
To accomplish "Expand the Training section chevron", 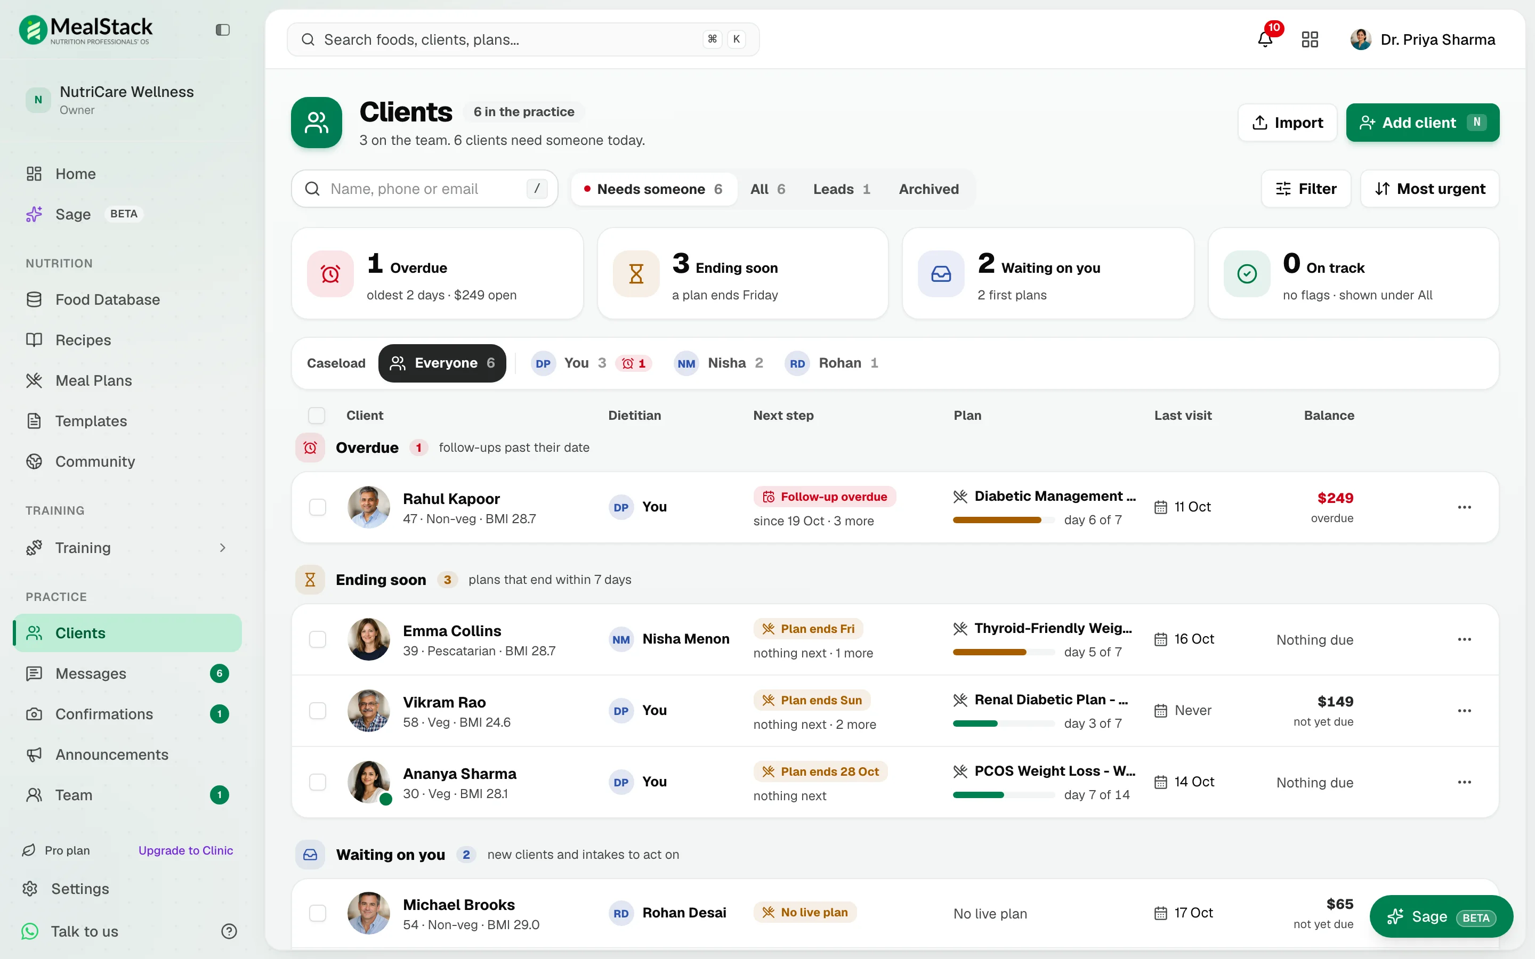I will point(223,548).
